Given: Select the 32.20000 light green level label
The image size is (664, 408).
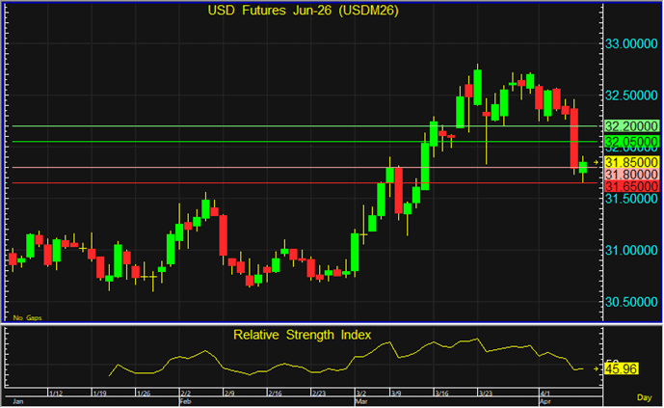Looking at the screenshot, I should point(631,125).
